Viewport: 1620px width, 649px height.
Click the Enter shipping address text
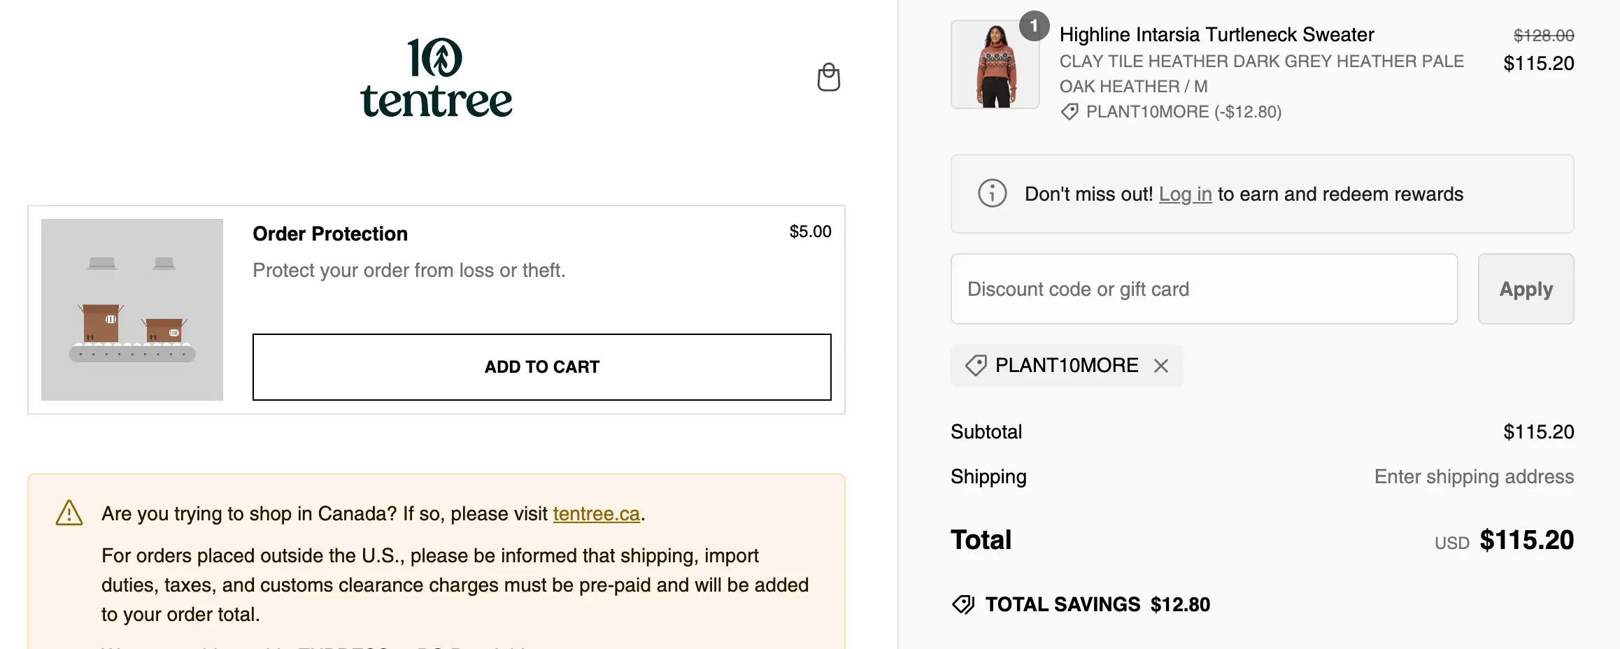click(1474, 477)
